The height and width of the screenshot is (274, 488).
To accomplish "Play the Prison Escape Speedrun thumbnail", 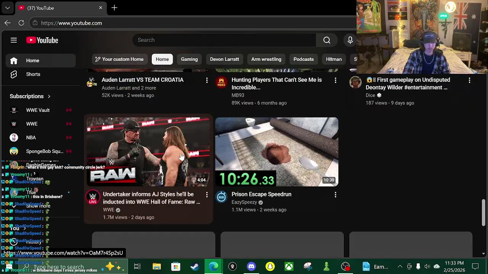I will 277,152.
